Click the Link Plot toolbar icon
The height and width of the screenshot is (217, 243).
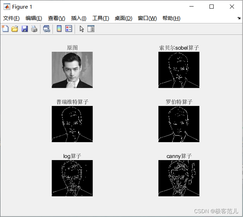pos(47,29)
